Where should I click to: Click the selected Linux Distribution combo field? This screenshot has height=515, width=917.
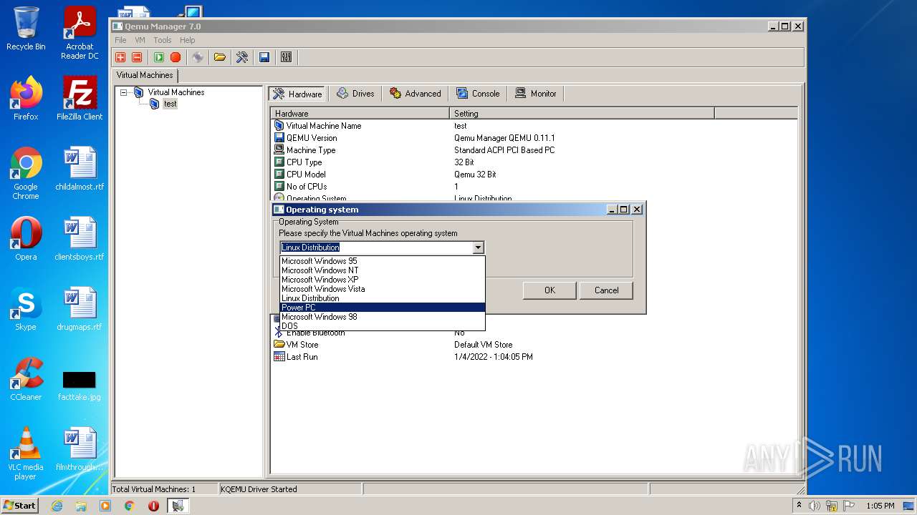(376, 247)
